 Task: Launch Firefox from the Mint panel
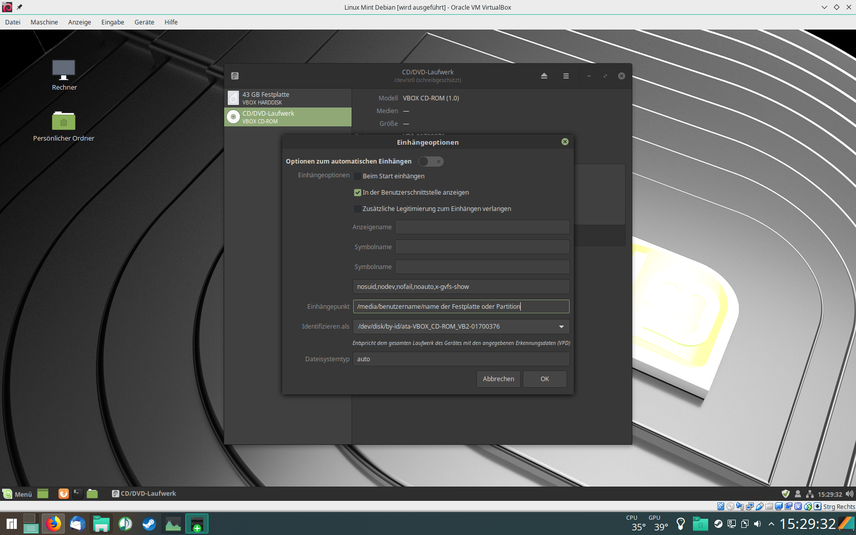(x=63, y=494)
